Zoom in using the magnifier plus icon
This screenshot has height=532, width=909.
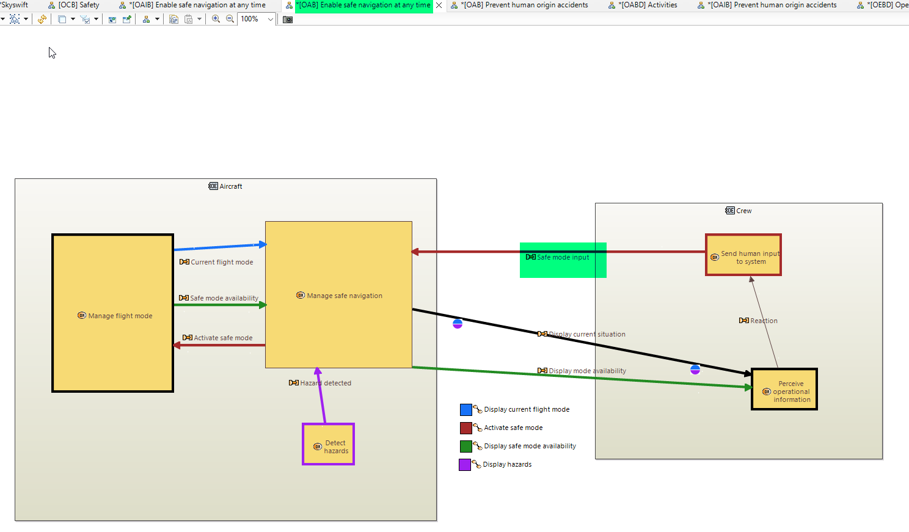(x=216, y=20)
